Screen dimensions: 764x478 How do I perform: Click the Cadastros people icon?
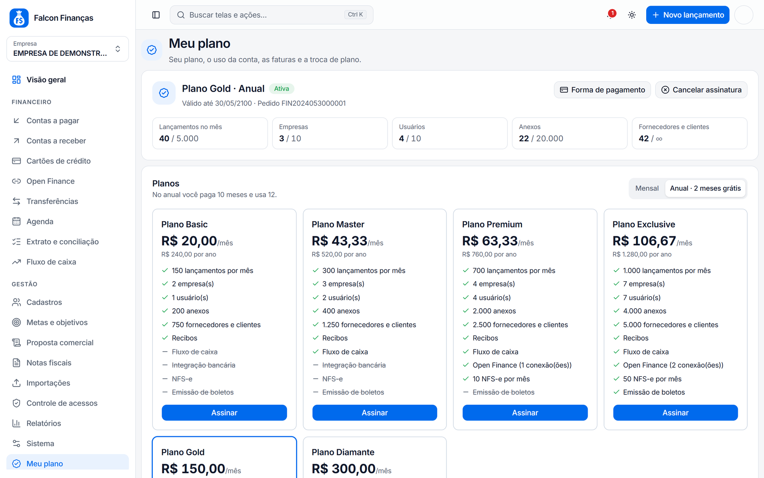(x=16, y=302)
